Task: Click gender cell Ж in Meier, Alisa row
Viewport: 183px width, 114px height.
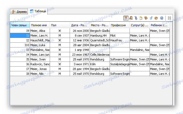Action: tap(60, 31)
